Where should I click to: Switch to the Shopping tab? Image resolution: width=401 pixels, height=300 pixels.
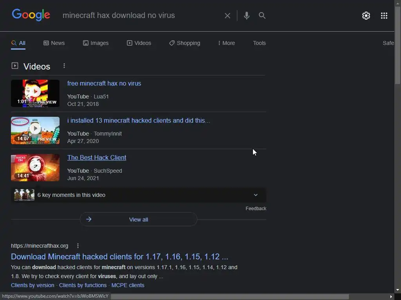pyautogui.click(x=185, y=43)
